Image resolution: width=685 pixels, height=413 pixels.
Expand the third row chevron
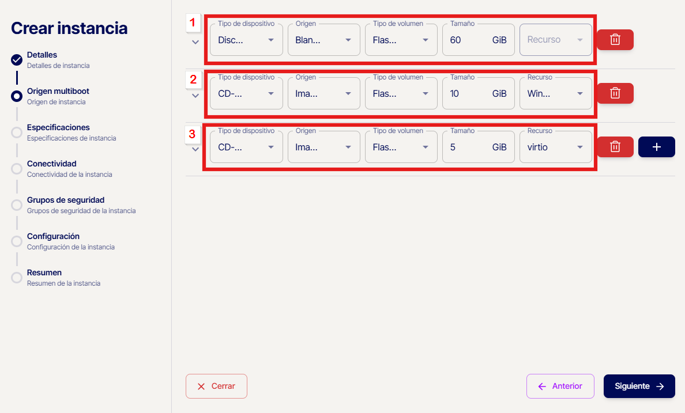195,149
